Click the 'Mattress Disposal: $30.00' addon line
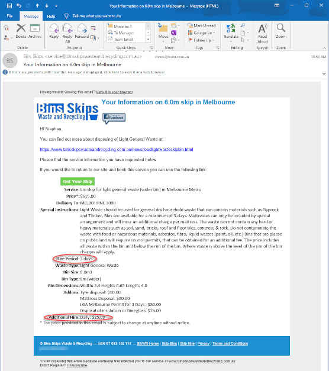 [x=105, y=299]
